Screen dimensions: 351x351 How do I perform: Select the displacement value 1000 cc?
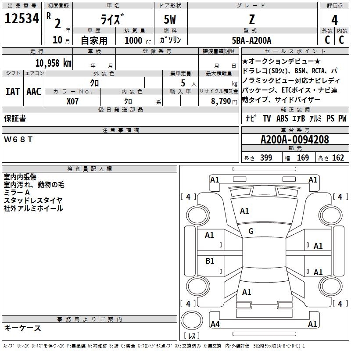tap(138, 40)
